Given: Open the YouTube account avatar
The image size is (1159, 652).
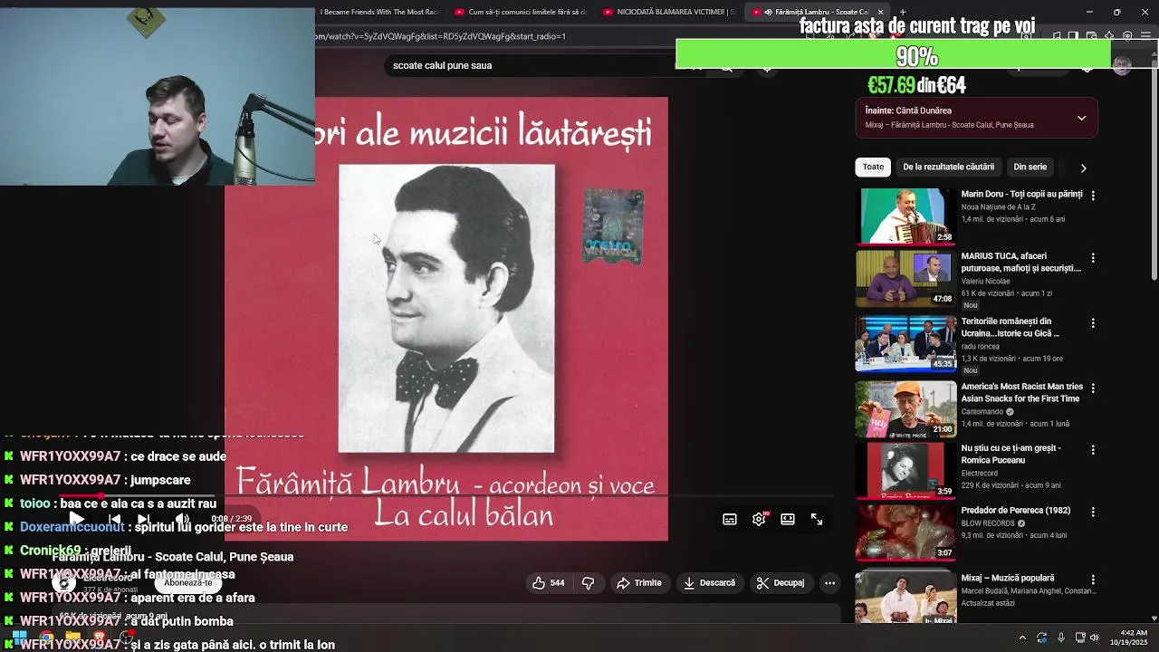Looking at the screenshot, I should tap(1122, 65).
